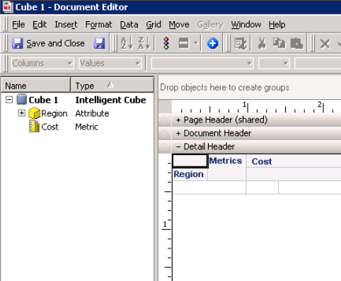Open the File menu
The image size is (341, 281).
click(18, 25)
